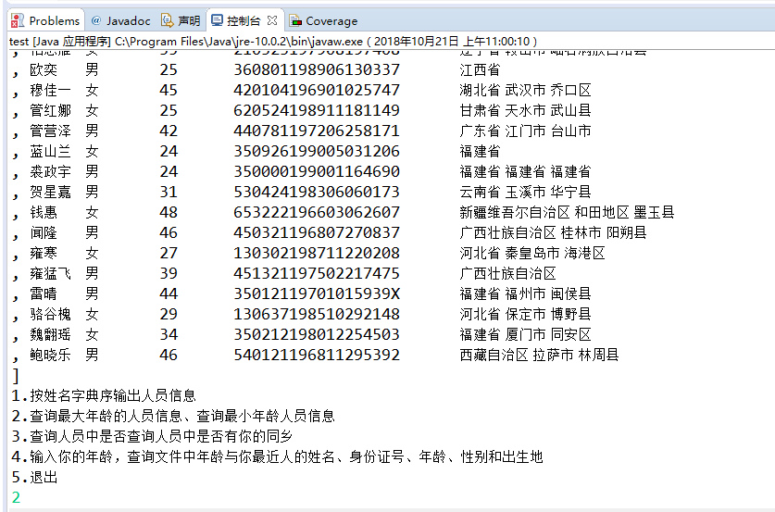Click ID number 420104196901025747
775x512 pixels.
click(x=317, y=90)
